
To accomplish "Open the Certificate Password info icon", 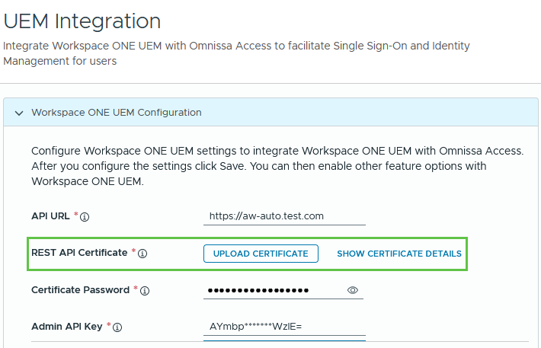I will pyautogui.click(x=145, y=291).
